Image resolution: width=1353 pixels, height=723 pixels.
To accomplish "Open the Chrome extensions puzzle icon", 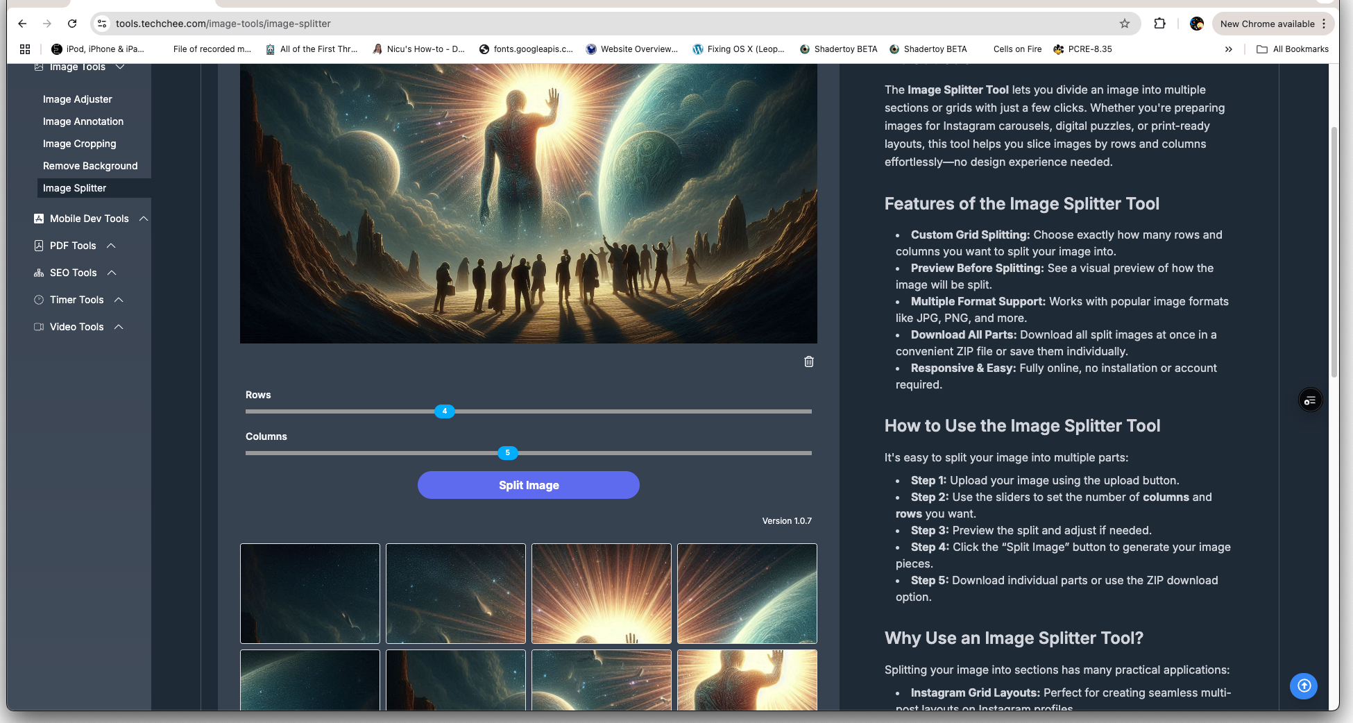I will pyautogui.click(x=1159, y=24).
